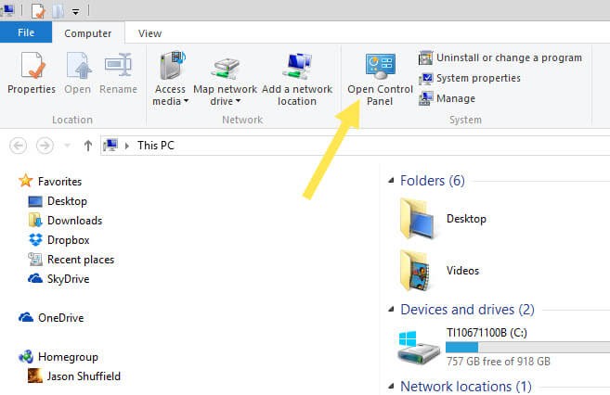Open Dropbox from the navigation pane
The height and width of the screenshot is (395, 610).
67,240
